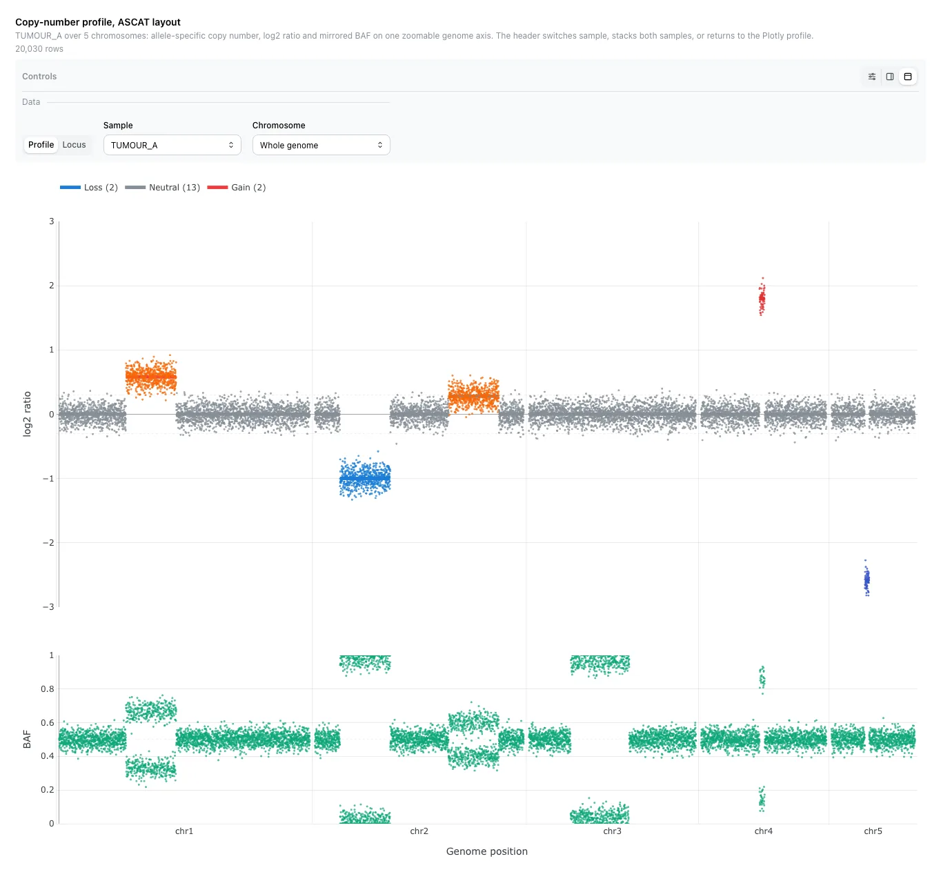
Task: Open the Sample dropdown showing TUMOUR_A
Action: pos(172,145)
